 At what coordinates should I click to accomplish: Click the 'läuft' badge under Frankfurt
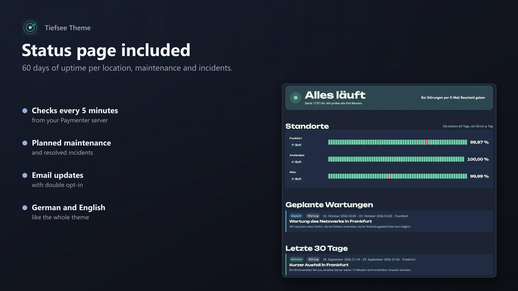pos(297,145)
